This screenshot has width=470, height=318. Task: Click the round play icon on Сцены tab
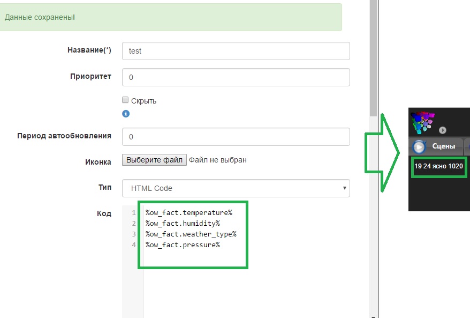click(x=419, y=147)
